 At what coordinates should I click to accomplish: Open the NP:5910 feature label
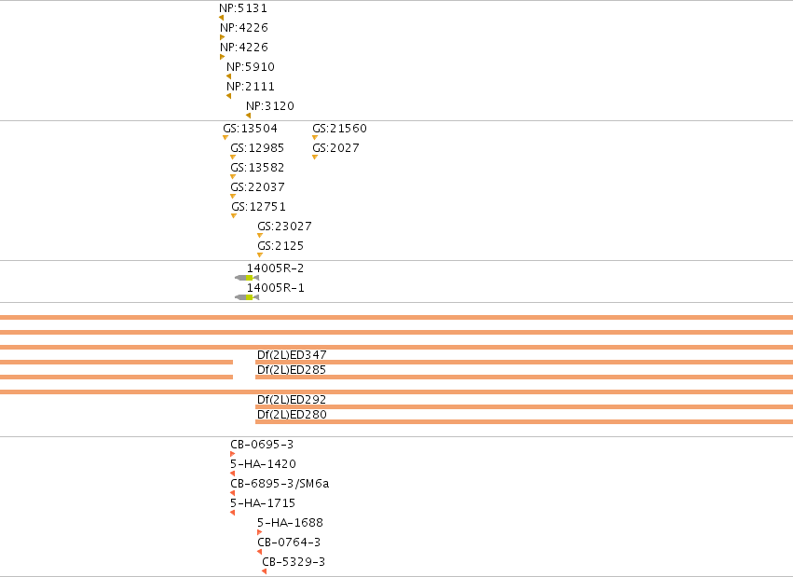[251, 67]
